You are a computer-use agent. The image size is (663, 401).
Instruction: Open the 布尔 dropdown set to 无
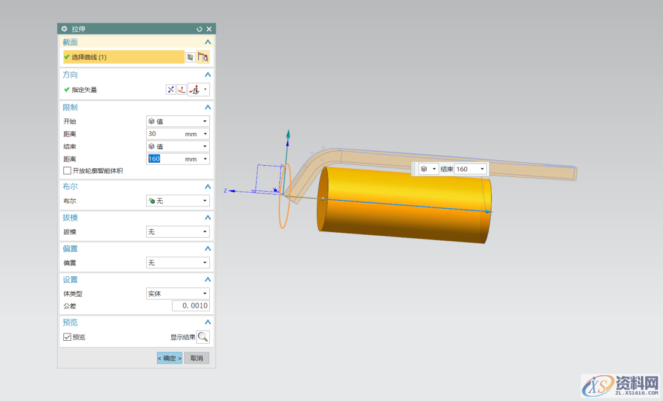click(177, 201)
